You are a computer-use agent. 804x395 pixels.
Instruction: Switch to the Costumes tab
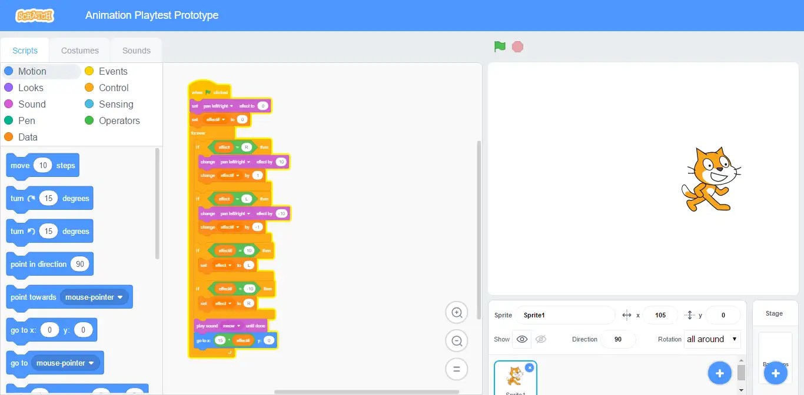(x=80, y=51)
